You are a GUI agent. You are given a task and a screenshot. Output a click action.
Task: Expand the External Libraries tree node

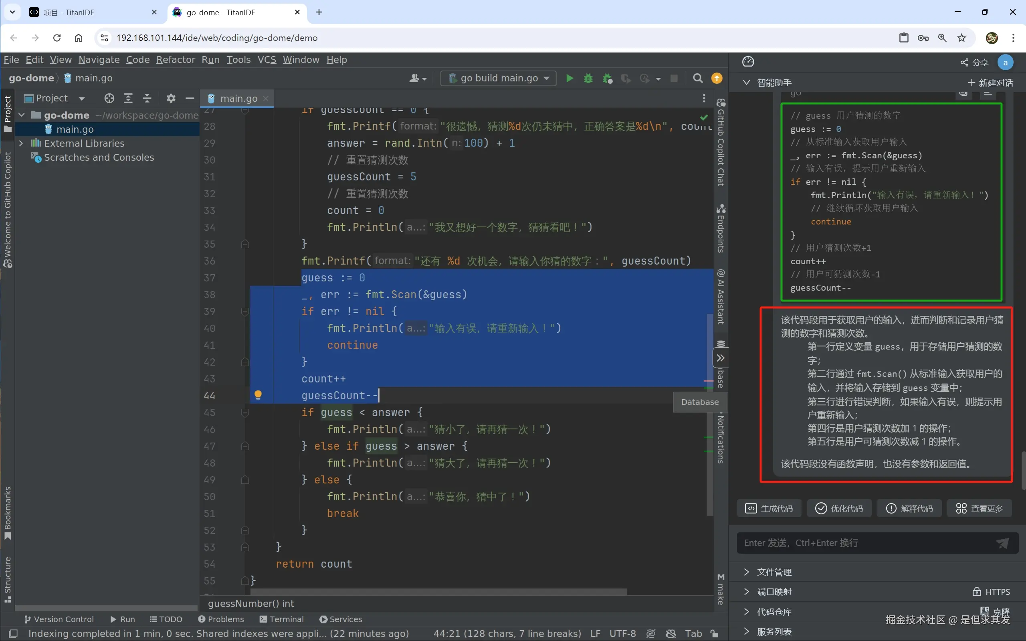[21, 143]
